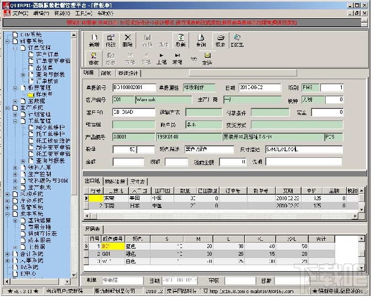Viewport: 371px width, 297px height.
Task: Expand the 会计系统 tree node
Action: pyautogui.click(x=8, y=253)
